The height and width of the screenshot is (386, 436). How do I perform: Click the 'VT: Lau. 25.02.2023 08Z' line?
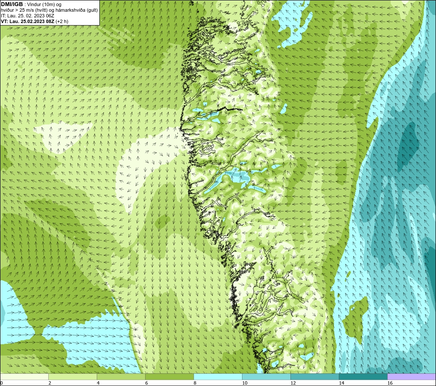pyautogui.click(x=27, y=21)
